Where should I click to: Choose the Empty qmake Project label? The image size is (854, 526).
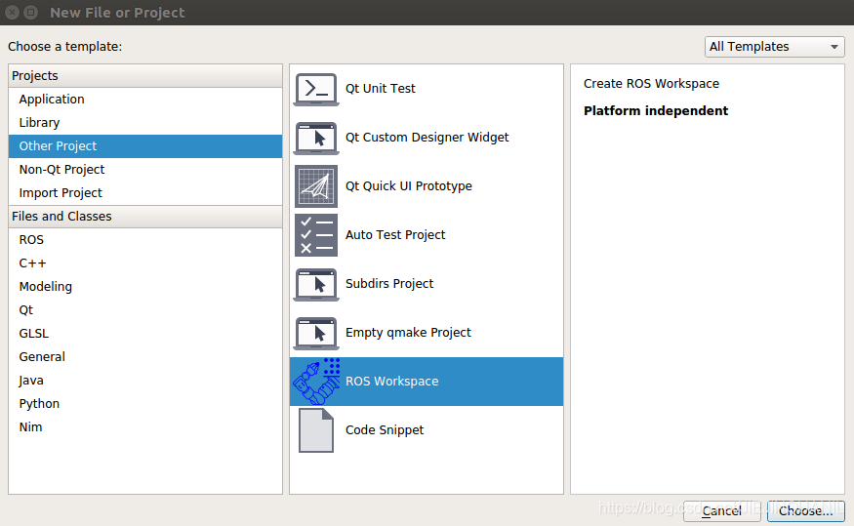pyautogui.click(x=408, y=333)
